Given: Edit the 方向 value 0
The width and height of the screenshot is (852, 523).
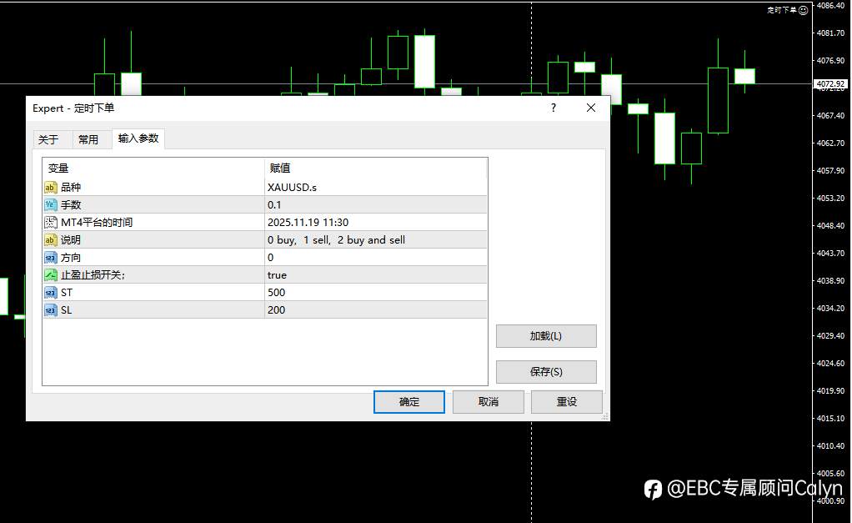Looking at the screenshot, I should click(375, 257).
